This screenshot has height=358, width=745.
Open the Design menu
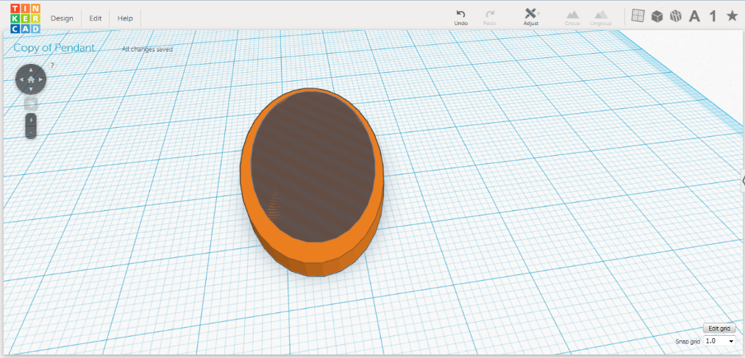(x=63, y=18)
